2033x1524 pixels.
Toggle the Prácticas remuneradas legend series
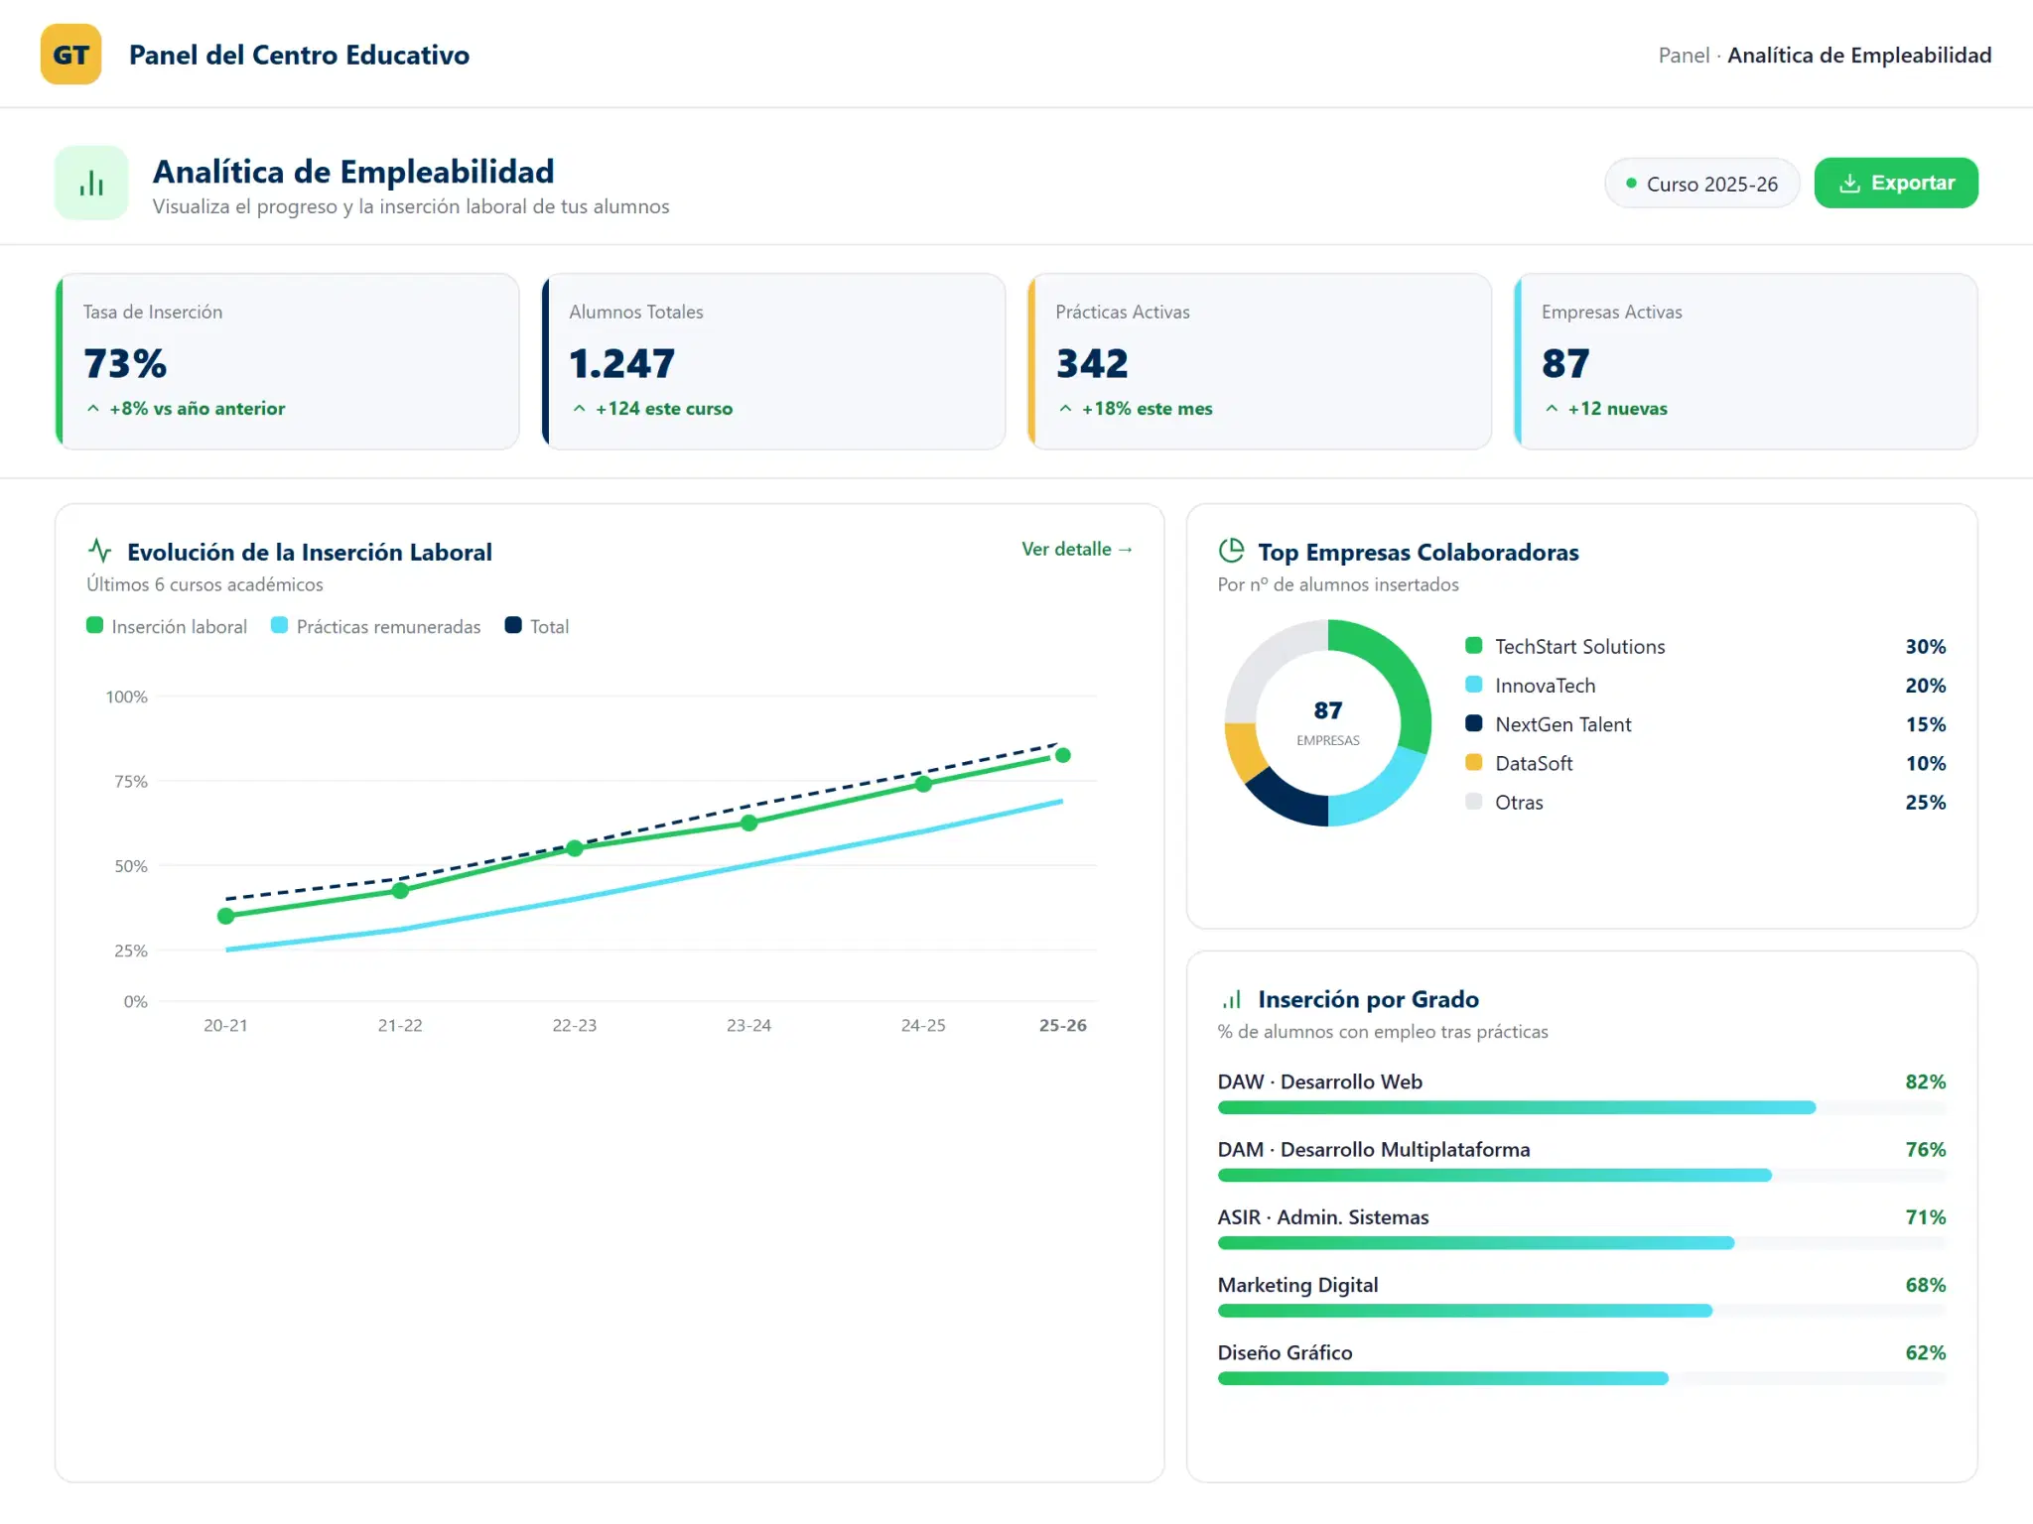[x=376, y=626]
